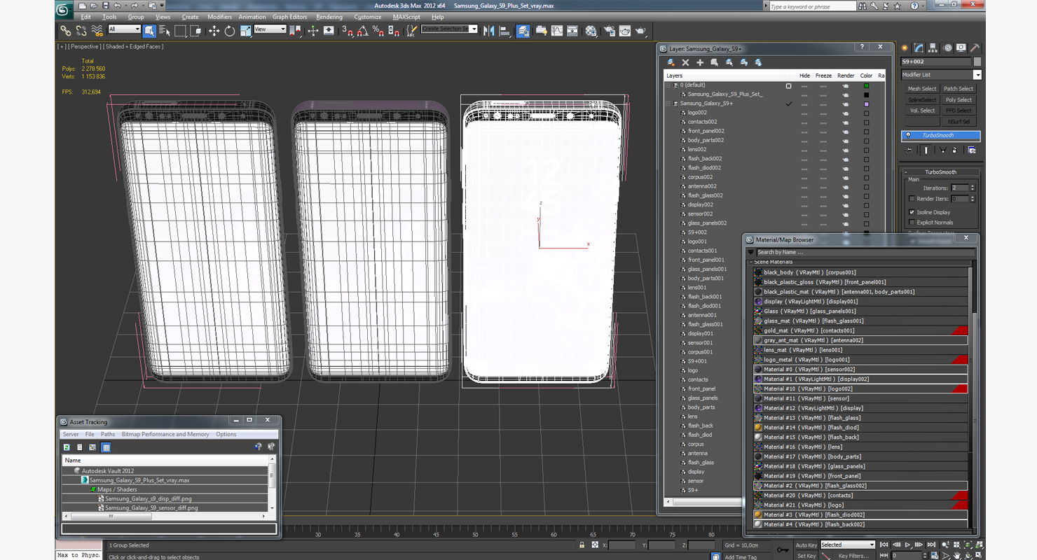Toggle hide column for contacts002 row
This screenshot has height=560, width=1037.
pos(804,122)
